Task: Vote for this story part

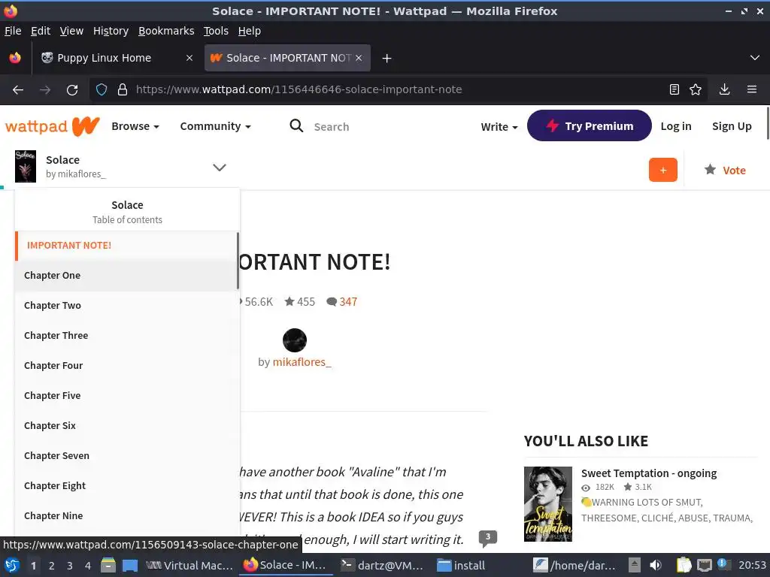Action: pos(725,171)
